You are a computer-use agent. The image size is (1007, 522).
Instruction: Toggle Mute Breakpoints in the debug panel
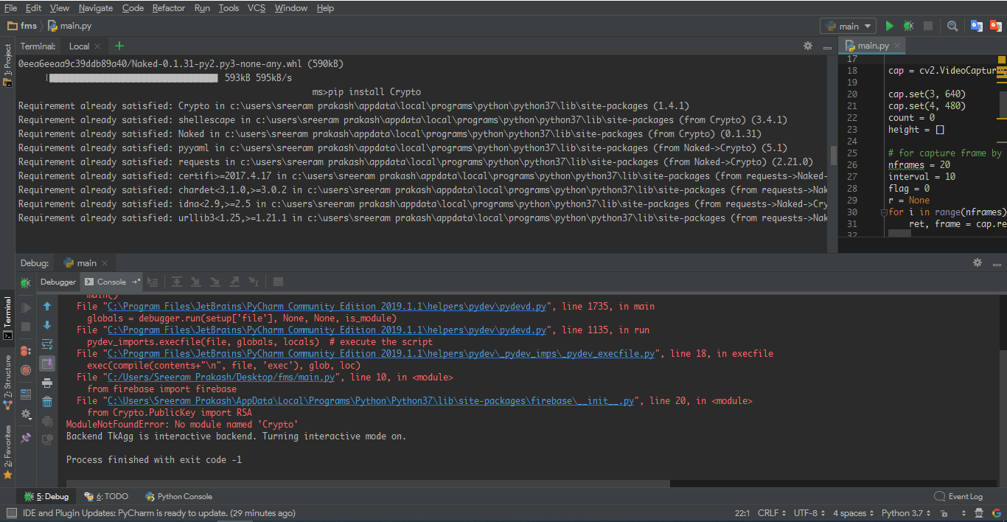26,369
